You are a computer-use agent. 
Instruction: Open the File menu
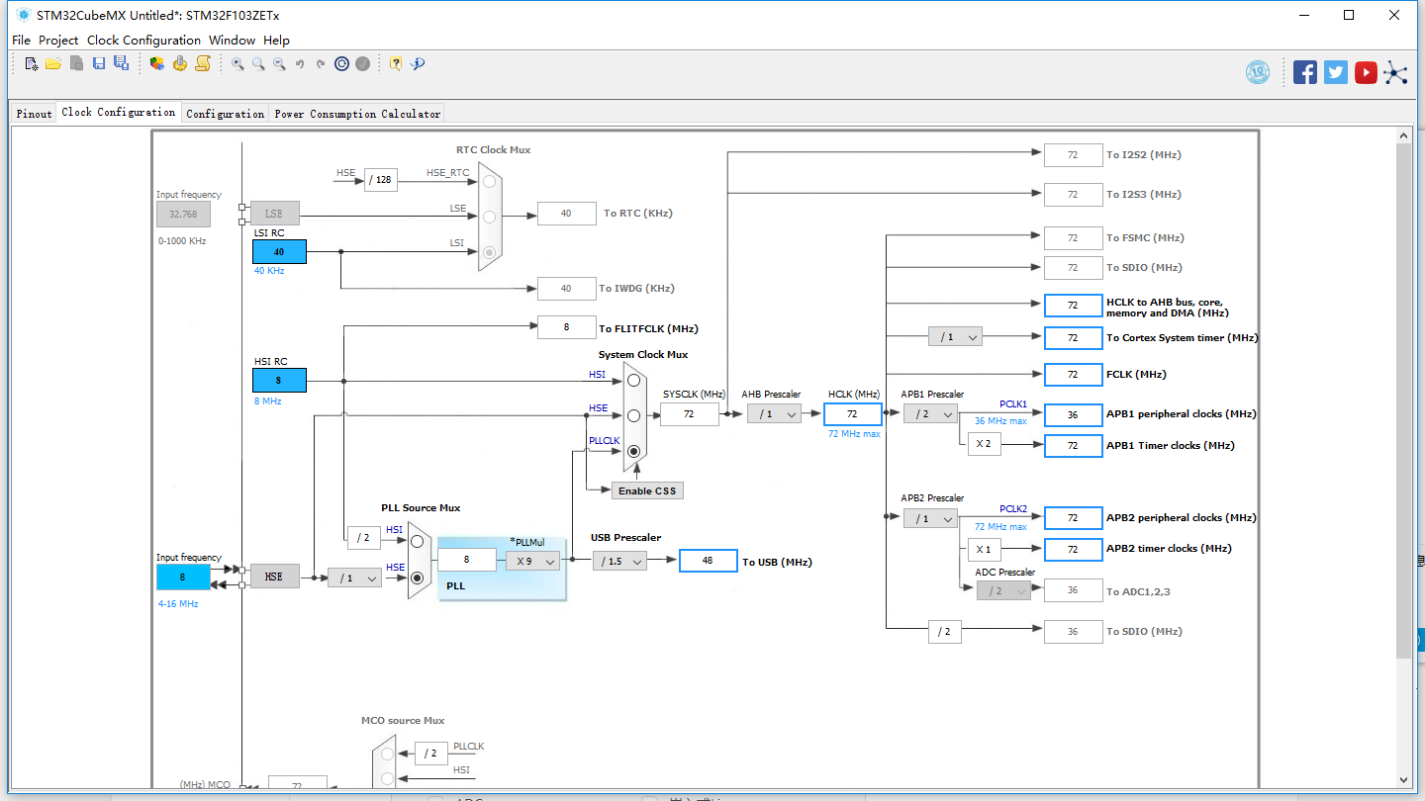pyautogui.click(x=21, y=41)
